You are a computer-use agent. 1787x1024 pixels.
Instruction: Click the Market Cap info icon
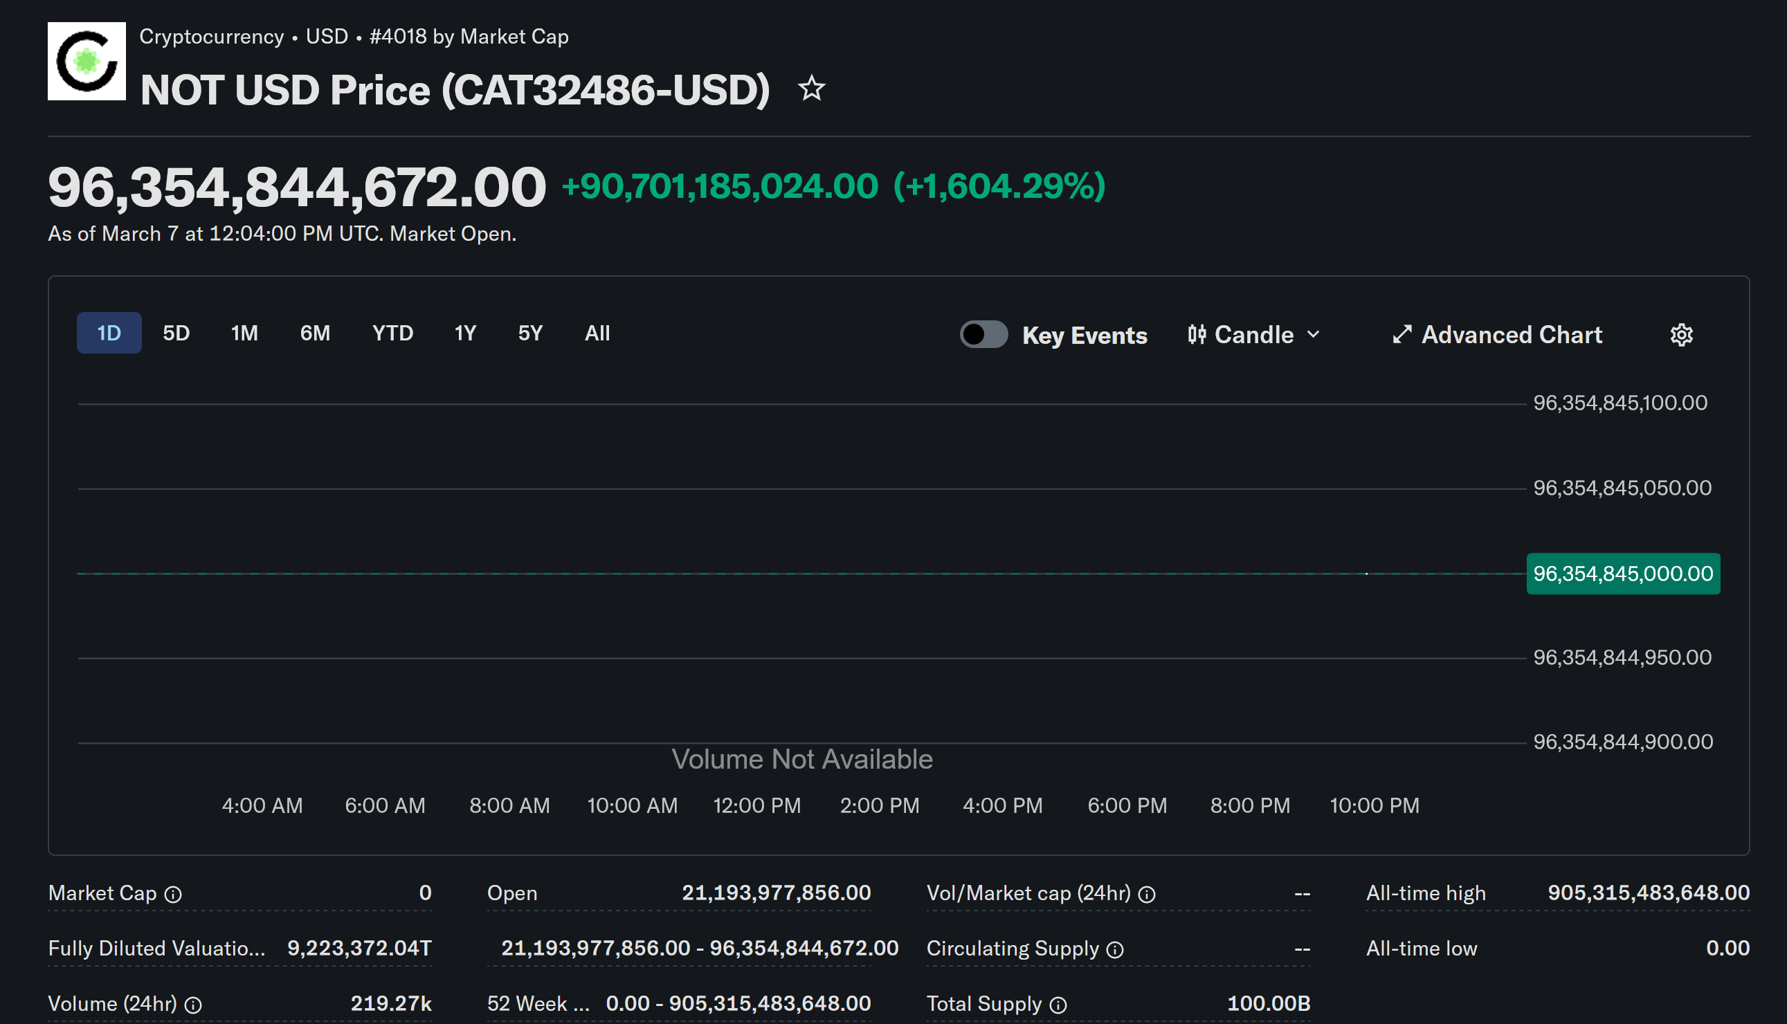click(173, 894)
